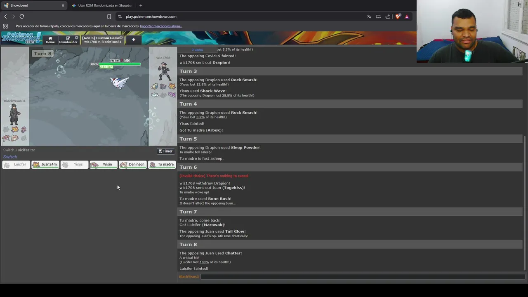This screenshot has height=297, width=528.
Task: Click the battle log scrollbar
Action: click(525, 202)
